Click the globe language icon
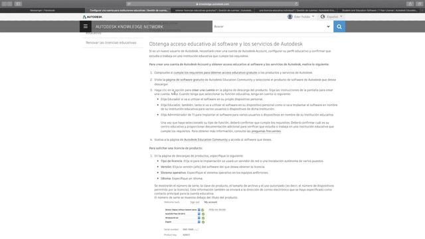Viewport: 425px width, 239px height. (323, 17)
